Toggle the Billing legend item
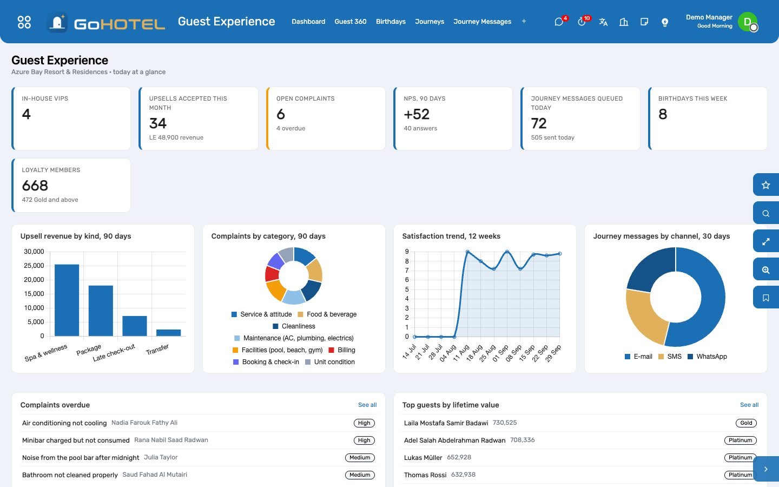779x487 pixels. 342,350
